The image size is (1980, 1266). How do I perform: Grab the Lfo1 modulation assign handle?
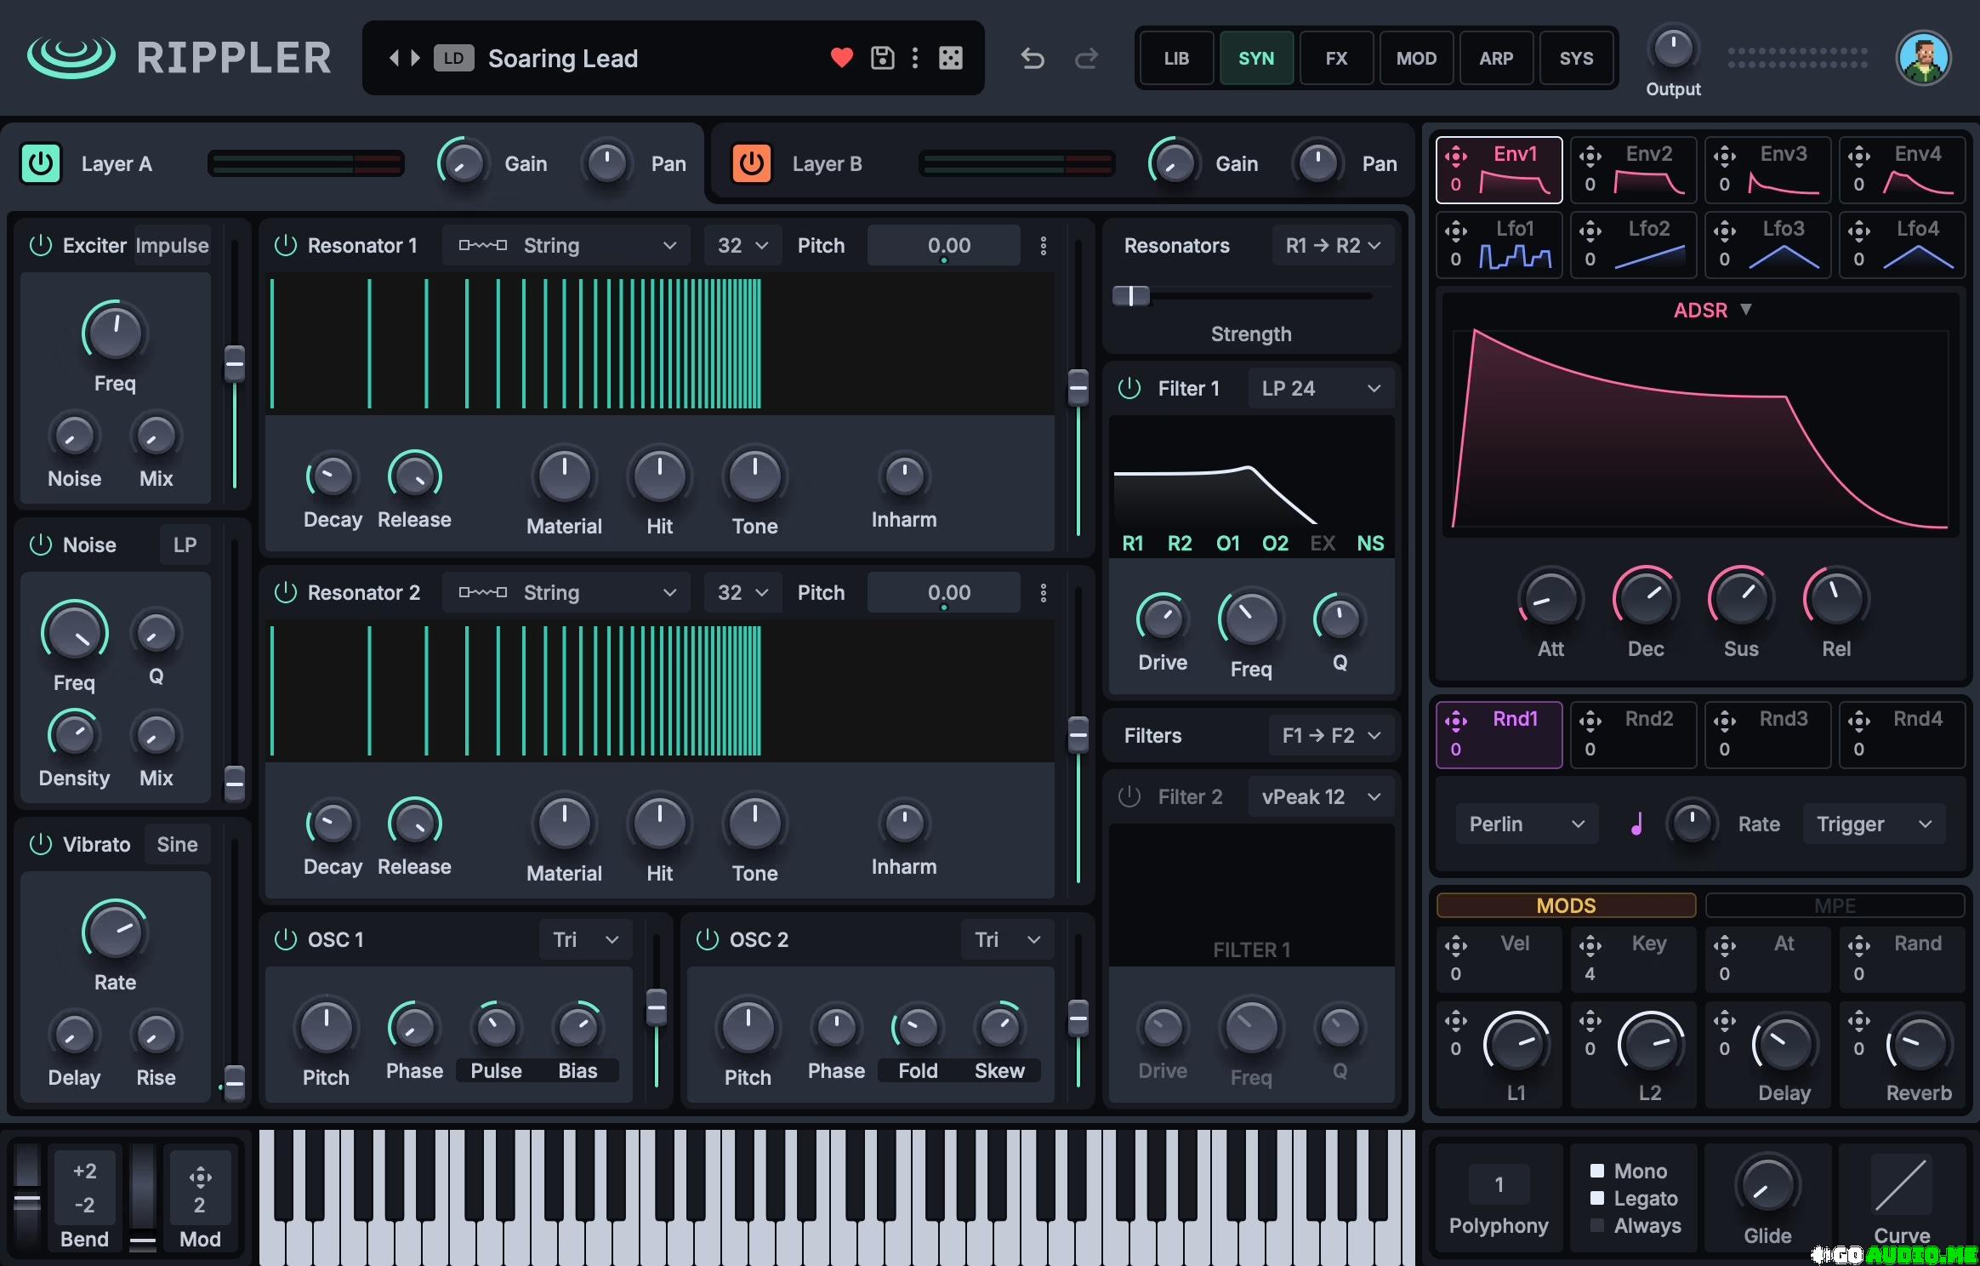[1456, 231]
